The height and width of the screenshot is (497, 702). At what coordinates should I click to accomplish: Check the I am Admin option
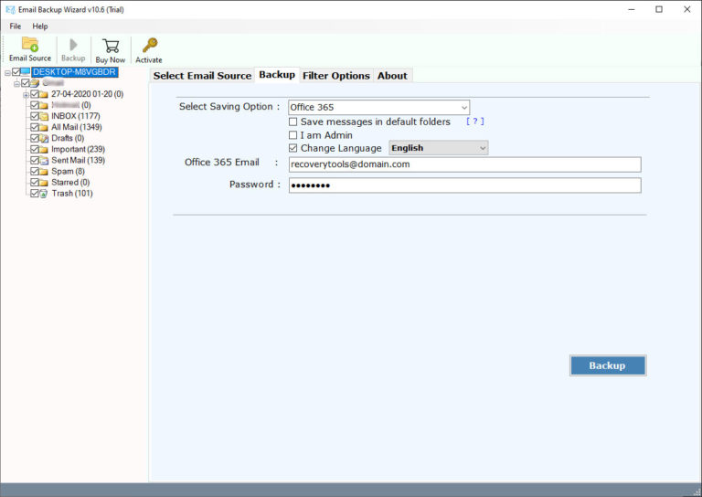click(x=292, y=135)
